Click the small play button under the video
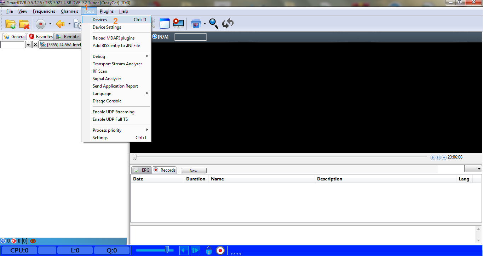 pos(433,157)
